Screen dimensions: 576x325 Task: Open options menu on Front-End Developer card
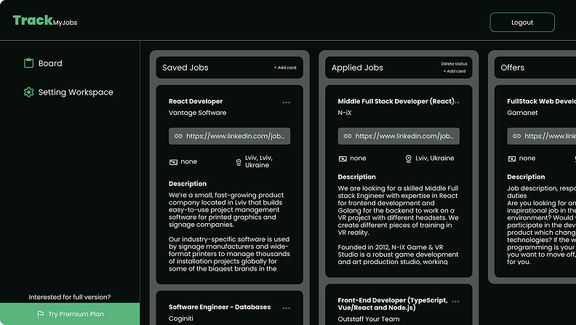(456, 301)
